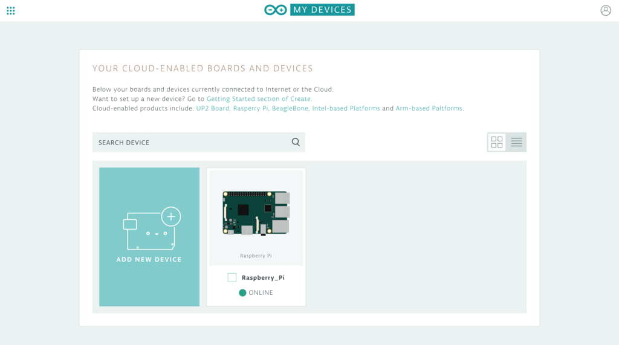
Task: Click the MY DEVICES header label
Action: coord(322,10)
